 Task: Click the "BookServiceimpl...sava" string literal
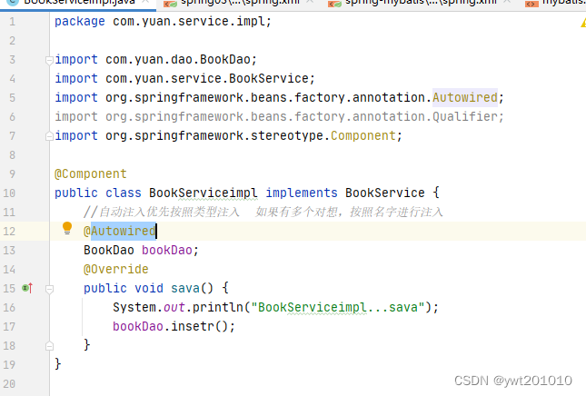pyautogui.click(x=337, y=308)
